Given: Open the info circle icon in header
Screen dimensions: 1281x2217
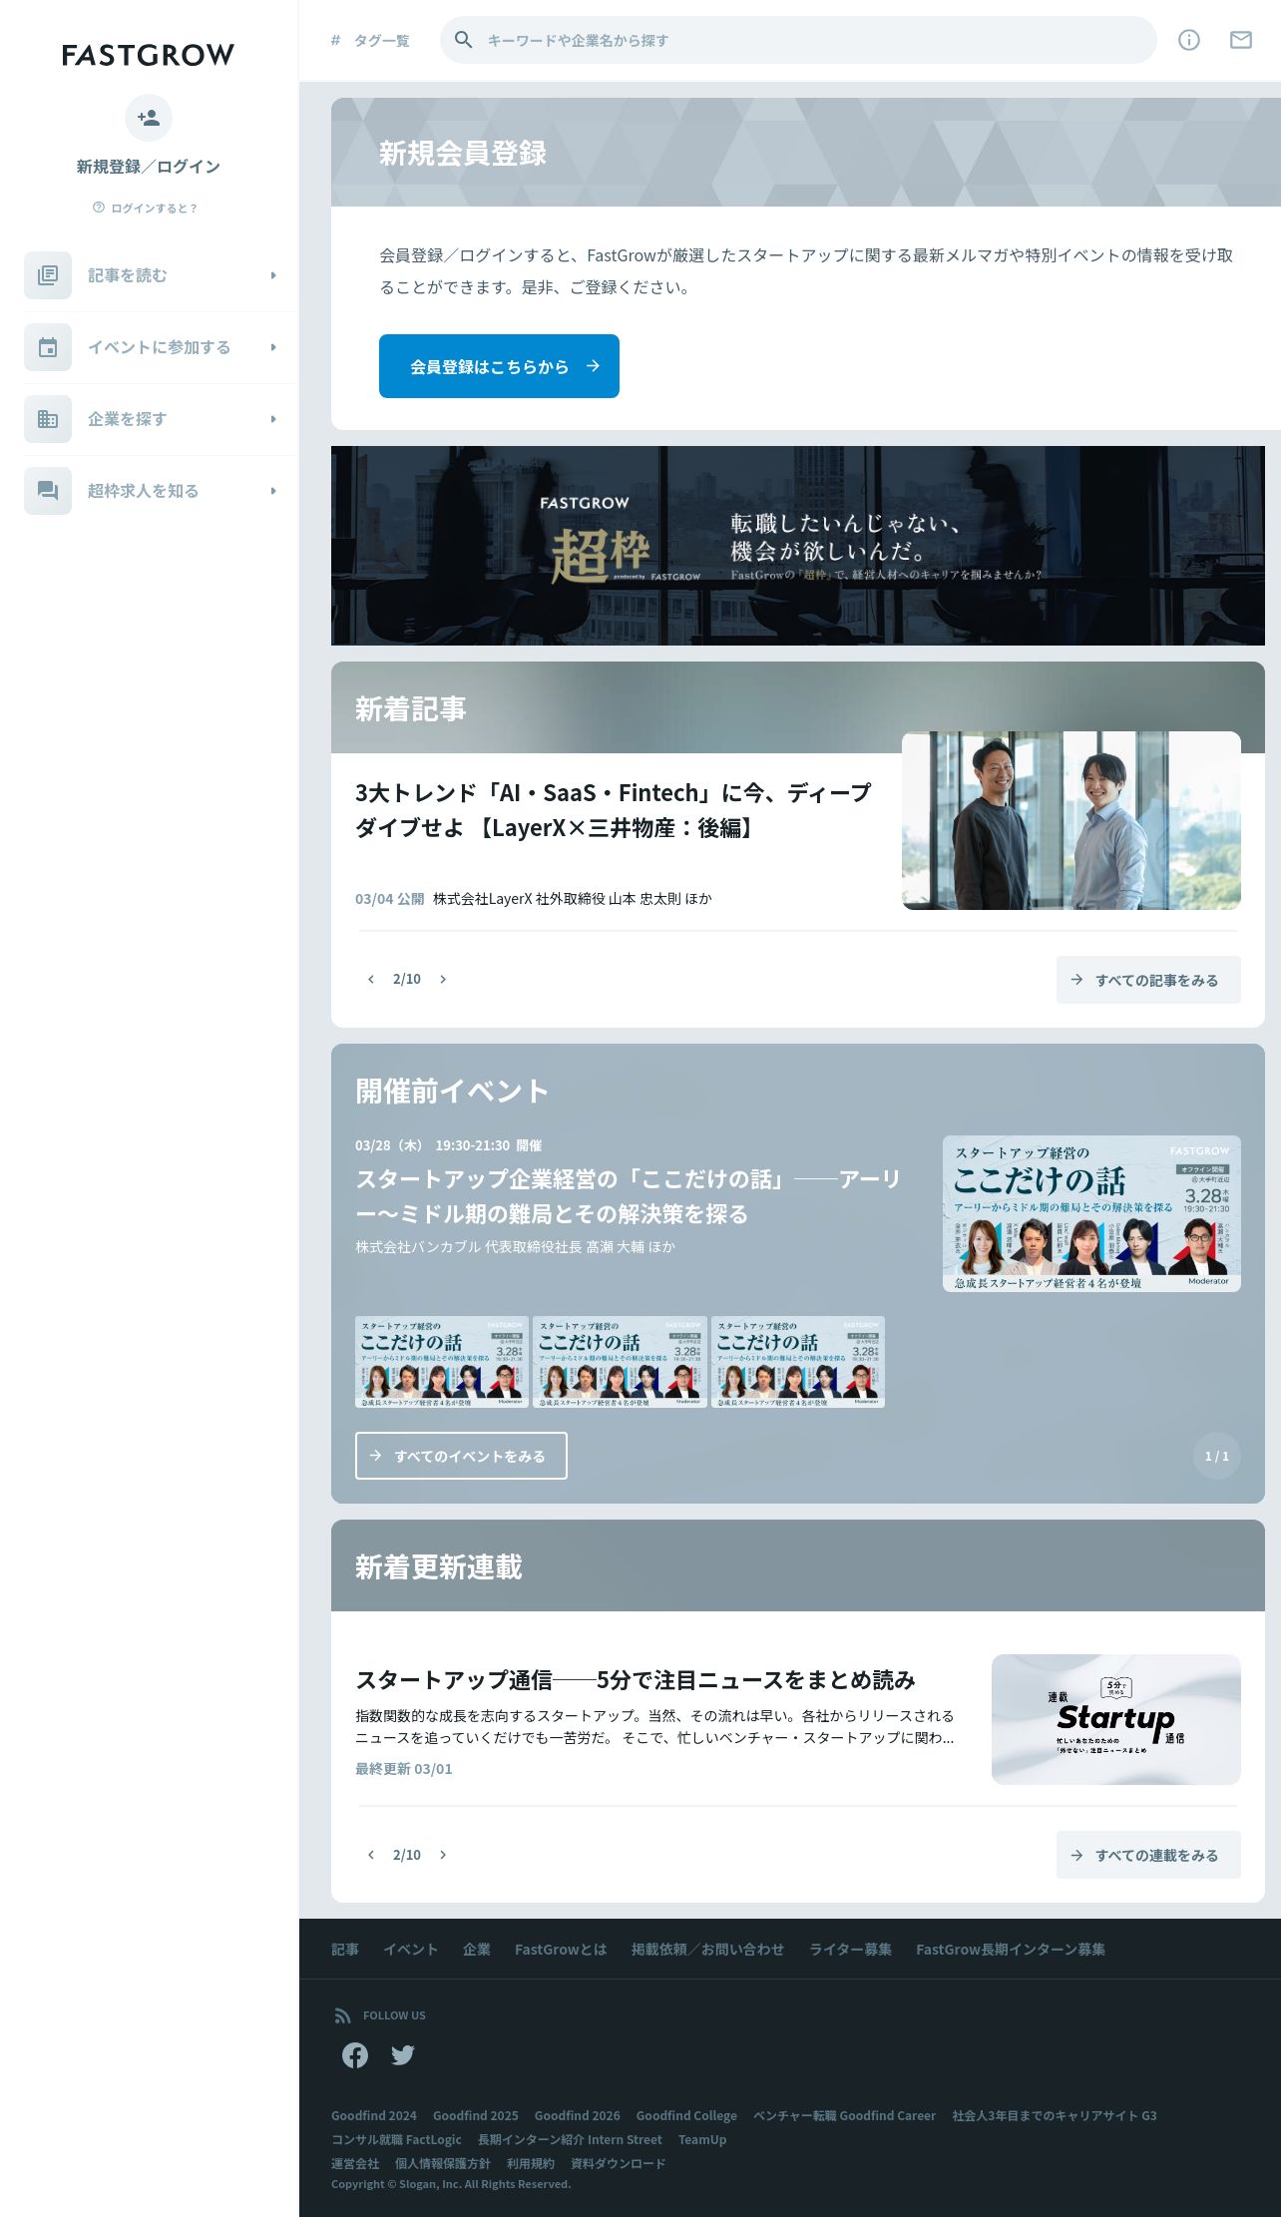Looking at the screenshot, I should (x=1189, y=40).
